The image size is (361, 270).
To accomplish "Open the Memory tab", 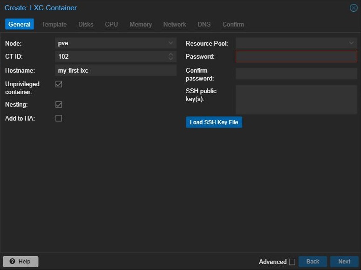I will (x=141, y=24).
